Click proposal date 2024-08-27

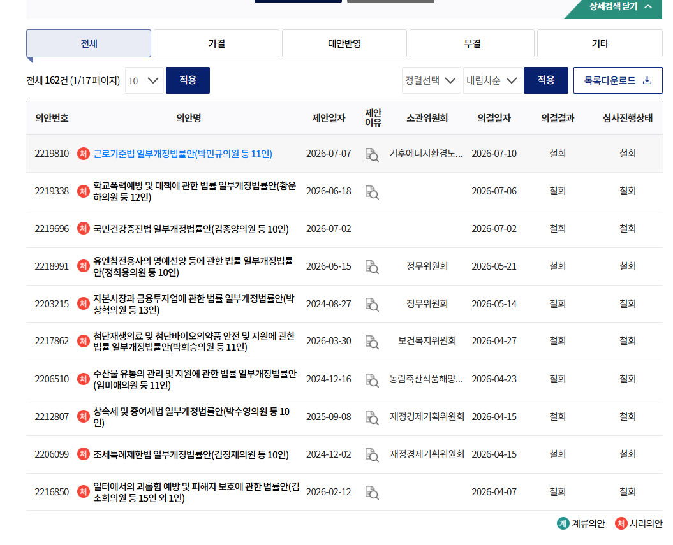(x=329, y=304)
